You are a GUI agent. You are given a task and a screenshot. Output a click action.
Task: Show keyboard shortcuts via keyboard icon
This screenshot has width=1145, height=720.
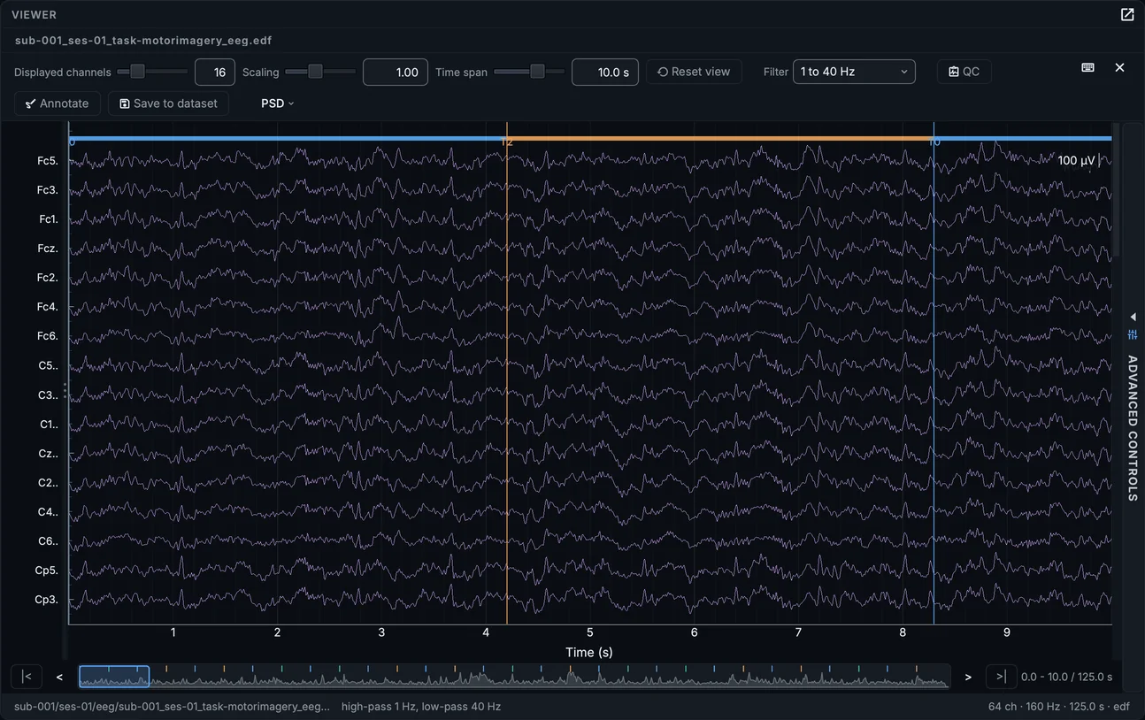(1087, 68)
